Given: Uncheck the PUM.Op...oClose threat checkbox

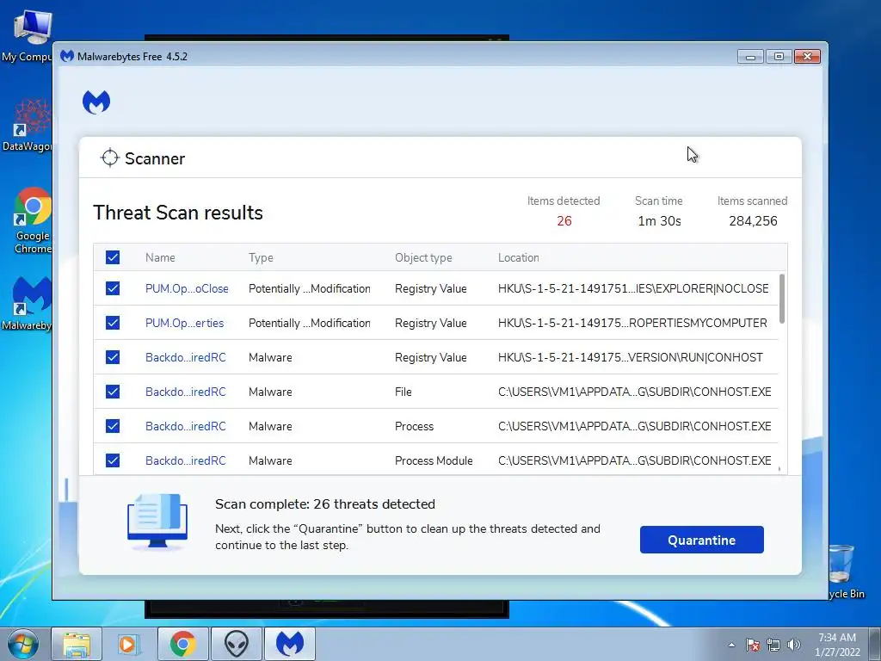Looking at the screenshot, I should 113,288.
